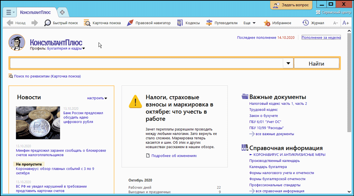Click the yellow warning triangle icon
Screen dimensions: 354x196
pos(135,102)
